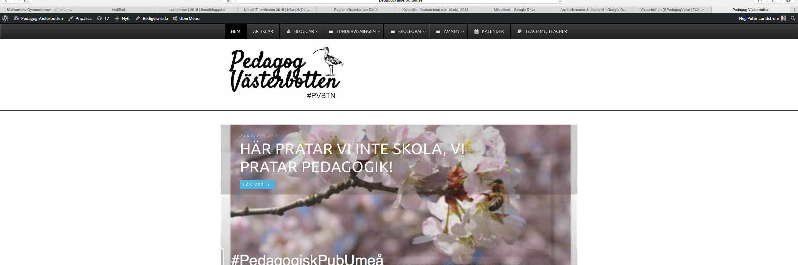Click the Teach Me, Teacher book icon

(x=520, y=31)
